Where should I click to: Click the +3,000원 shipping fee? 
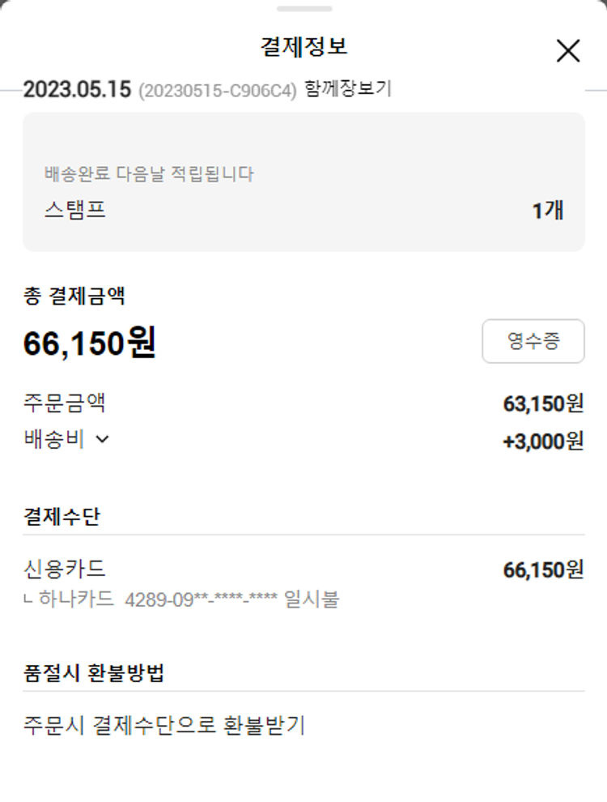pyautogui.click(x=543, y=441)
